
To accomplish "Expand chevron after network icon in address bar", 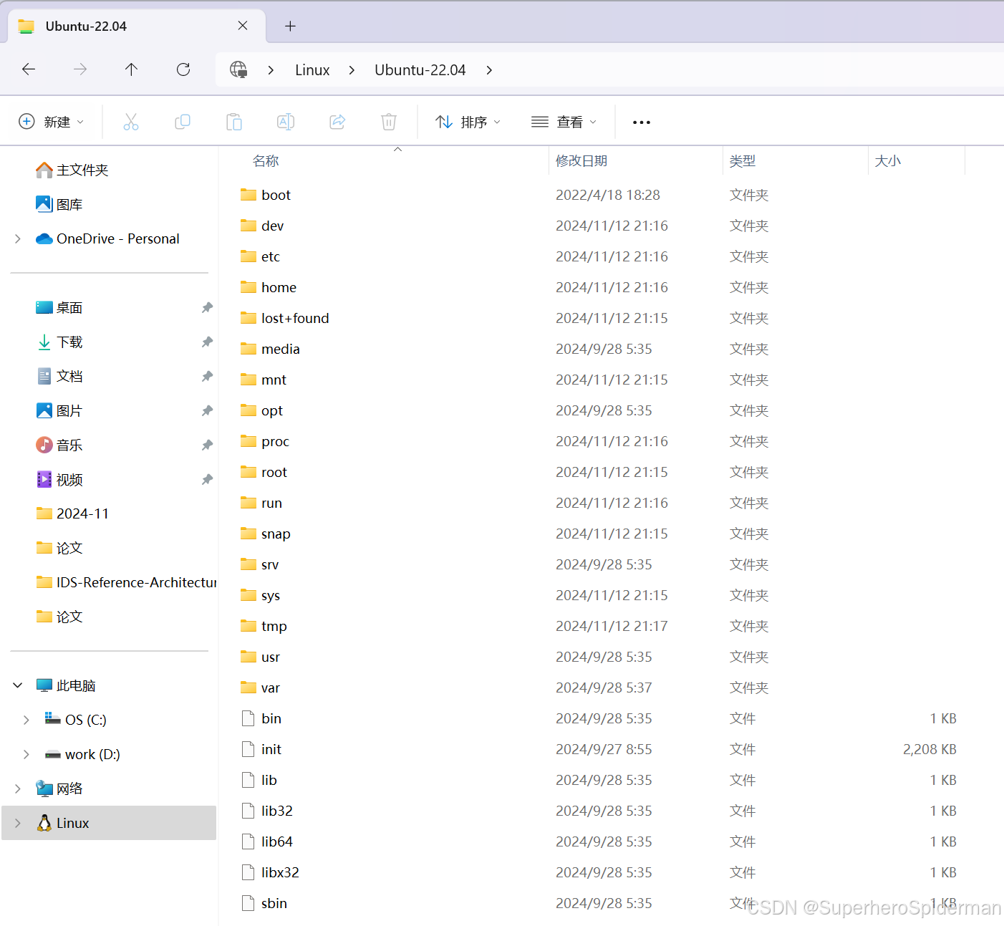I will [x=271, y=70].
